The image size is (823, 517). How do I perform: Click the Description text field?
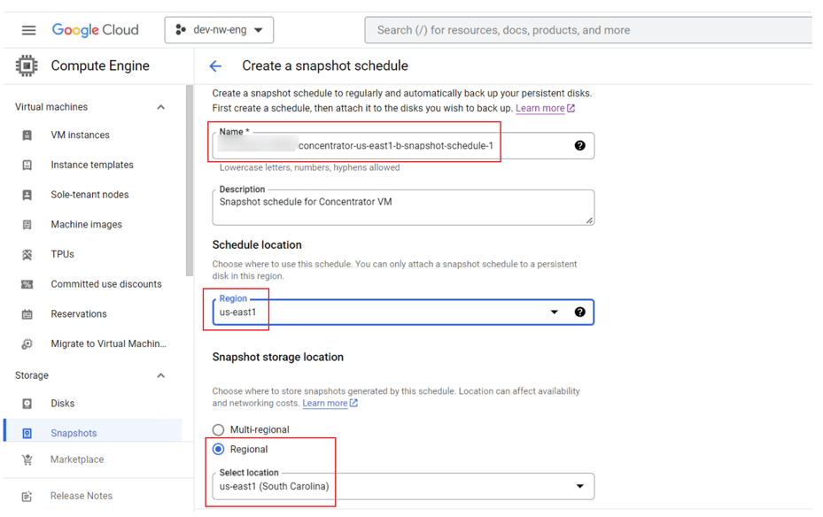click(403, 207)
